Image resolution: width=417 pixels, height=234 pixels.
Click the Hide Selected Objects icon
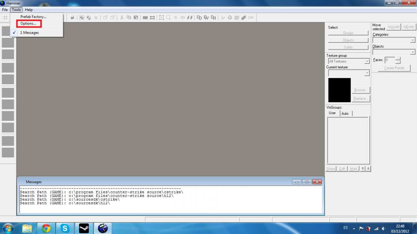click(105, 17)
